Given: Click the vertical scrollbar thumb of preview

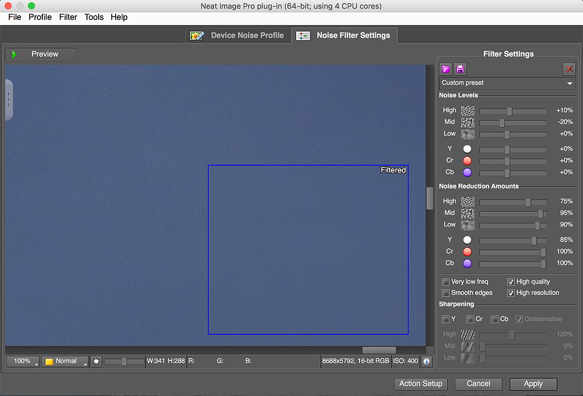Looking at the screenshot, I should coord(429,198).
